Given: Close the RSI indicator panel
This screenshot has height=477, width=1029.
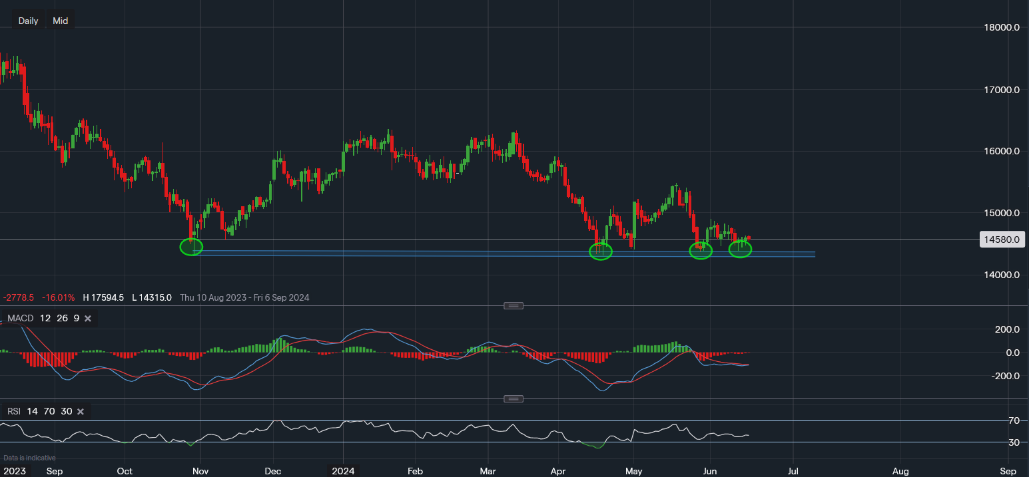Looking at the screenshot, I should tap(81, 412).
